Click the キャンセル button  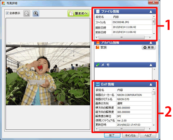click(130, 135)
